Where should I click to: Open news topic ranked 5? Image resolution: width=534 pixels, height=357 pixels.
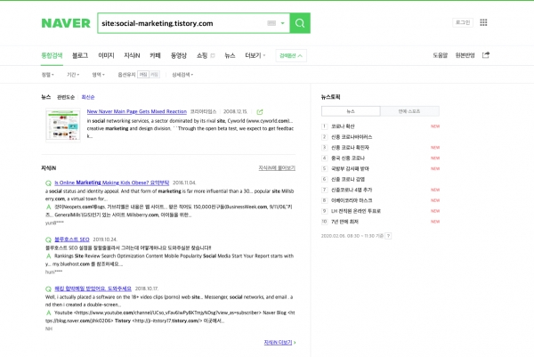pyautogui.click(x=350, y=168)
